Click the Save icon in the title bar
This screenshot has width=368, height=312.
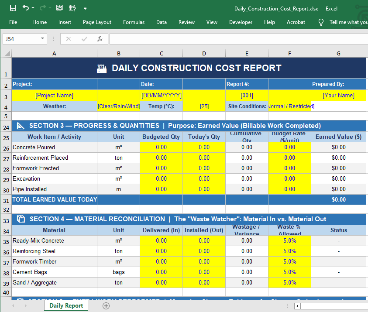coord(13,8)
